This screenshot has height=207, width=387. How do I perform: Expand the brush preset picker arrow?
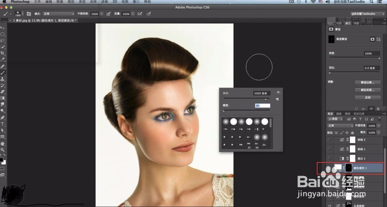22,14
